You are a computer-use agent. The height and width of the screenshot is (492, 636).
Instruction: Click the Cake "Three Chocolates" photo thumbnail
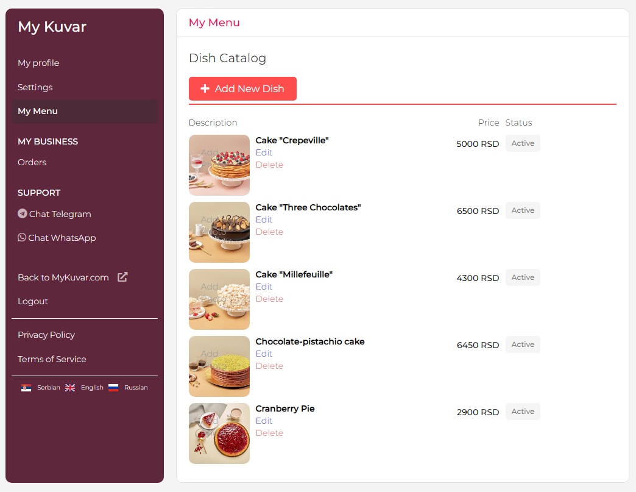pyautogui.click(x=219, y=232)
